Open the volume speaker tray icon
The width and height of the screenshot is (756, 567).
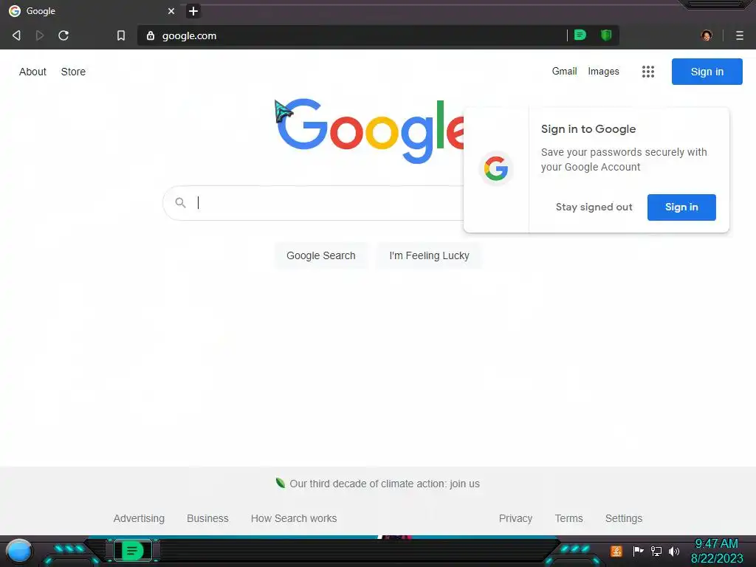(x=673, y=551)
